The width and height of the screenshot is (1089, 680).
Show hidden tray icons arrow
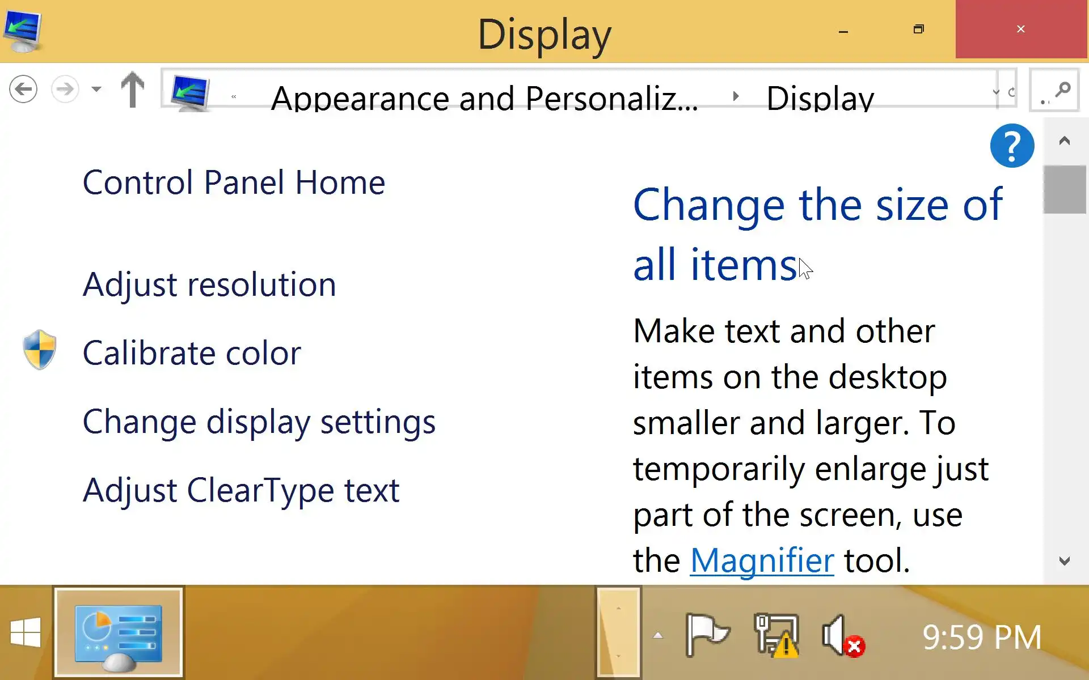[x=658, y=635]
